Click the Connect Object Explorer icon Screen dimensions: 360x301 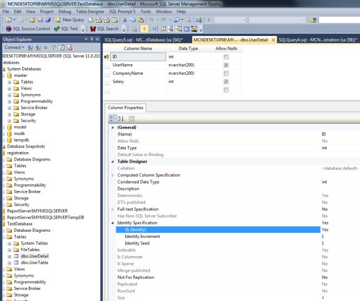(x=30, y=48)
